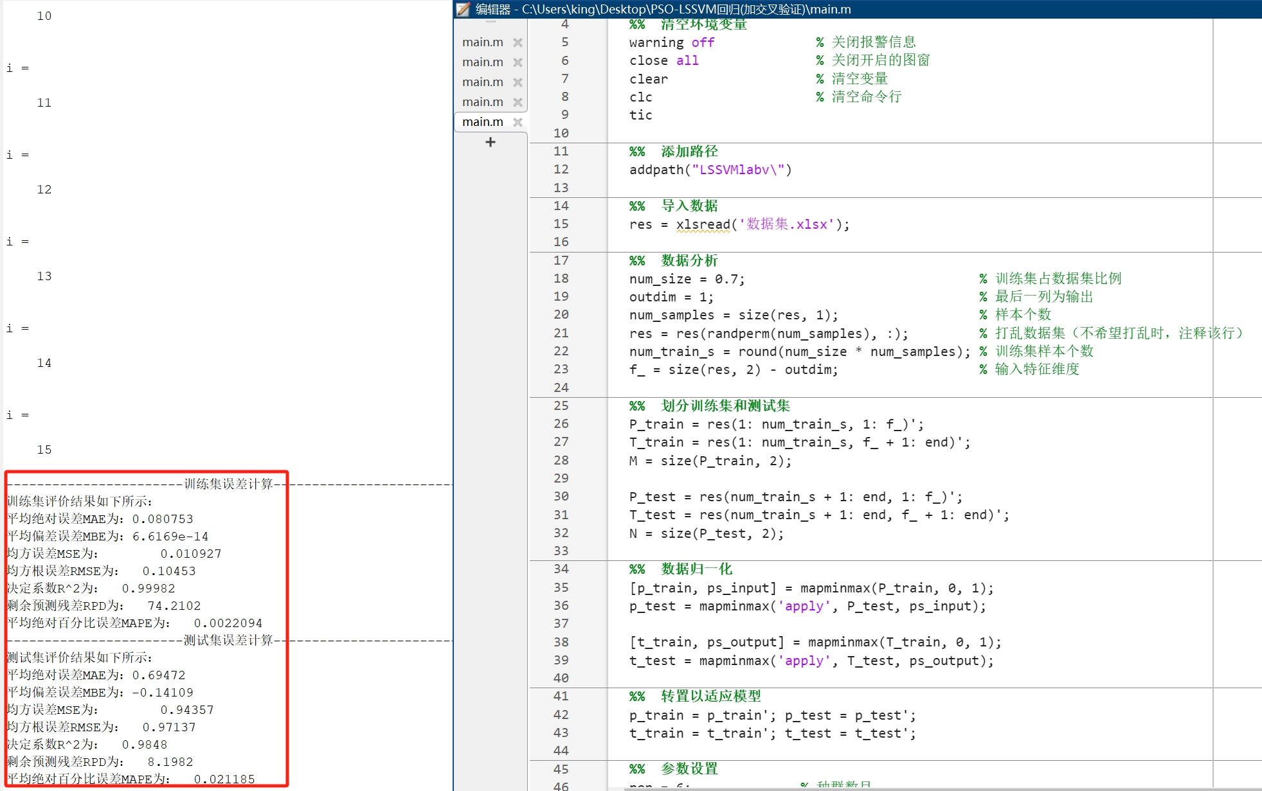This screenshot has width=1262, height=791.
Task: Add a new editor tab with plus
Action: [491, 142]
